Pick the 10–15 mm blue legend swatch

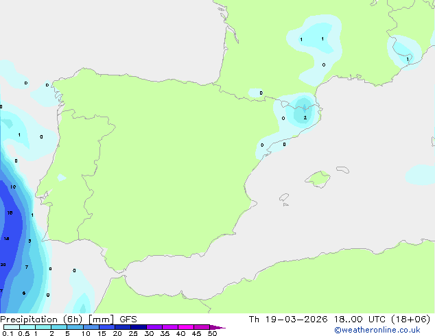pos(91,327)
